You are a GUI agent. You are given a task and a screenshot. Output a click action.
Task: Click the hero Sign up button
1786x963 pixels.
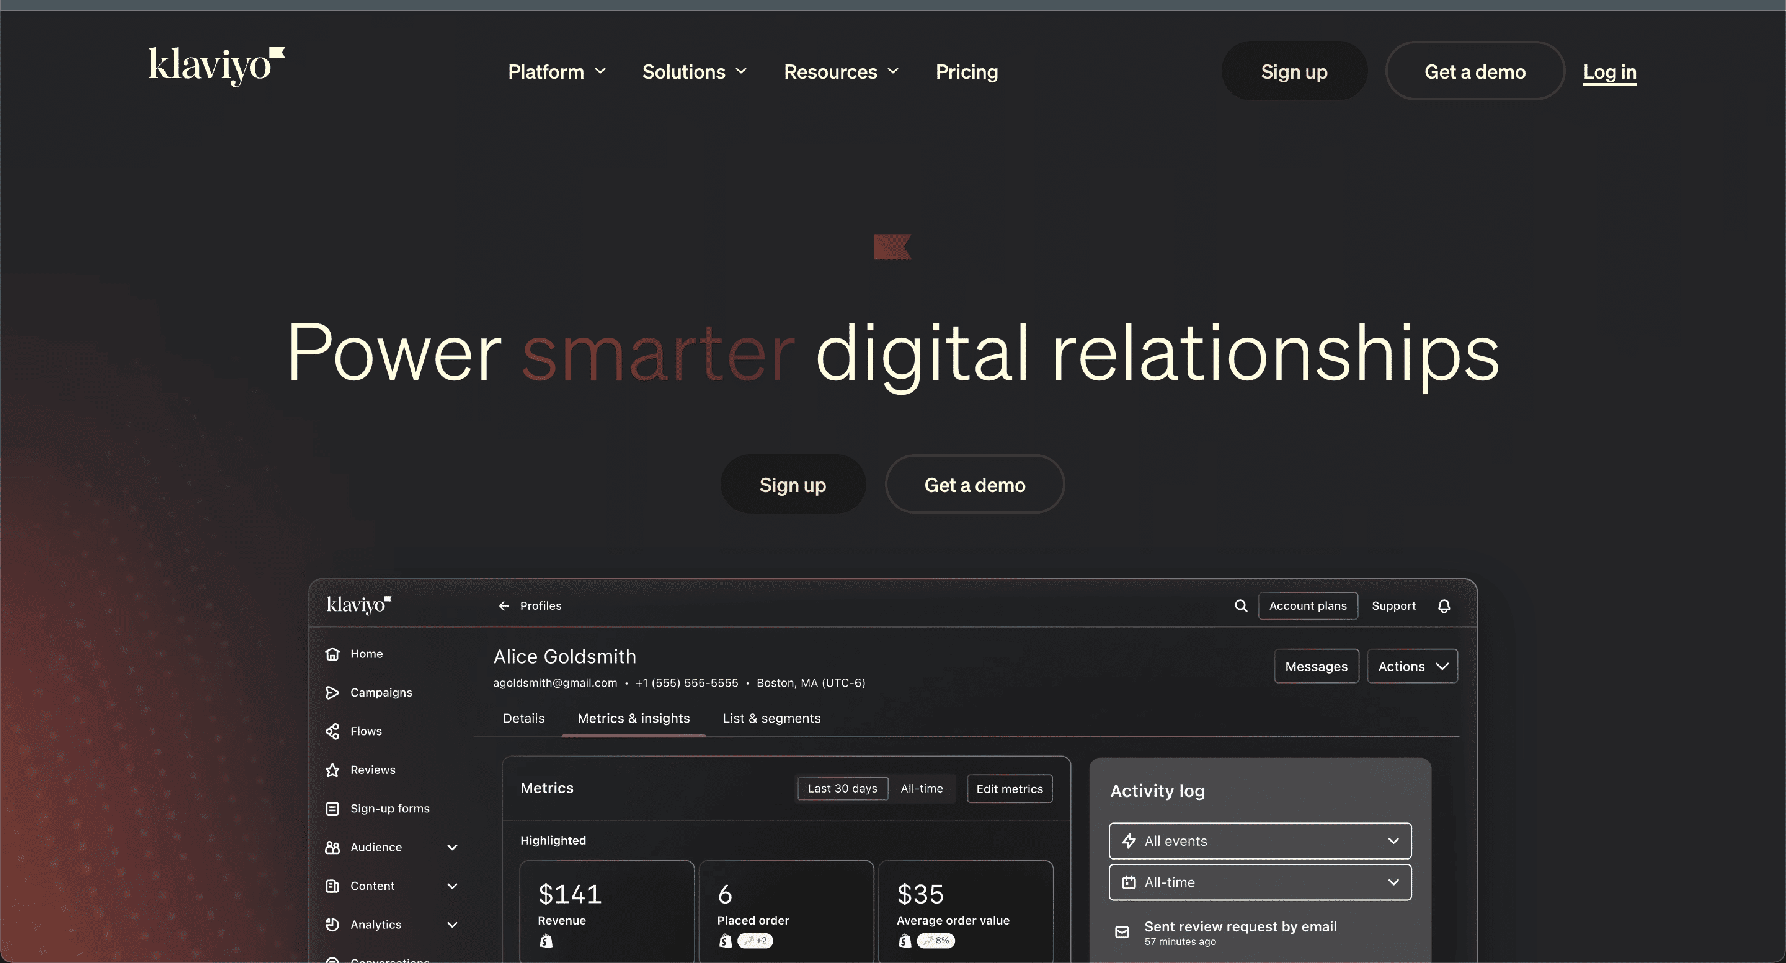tap(793, 484)
